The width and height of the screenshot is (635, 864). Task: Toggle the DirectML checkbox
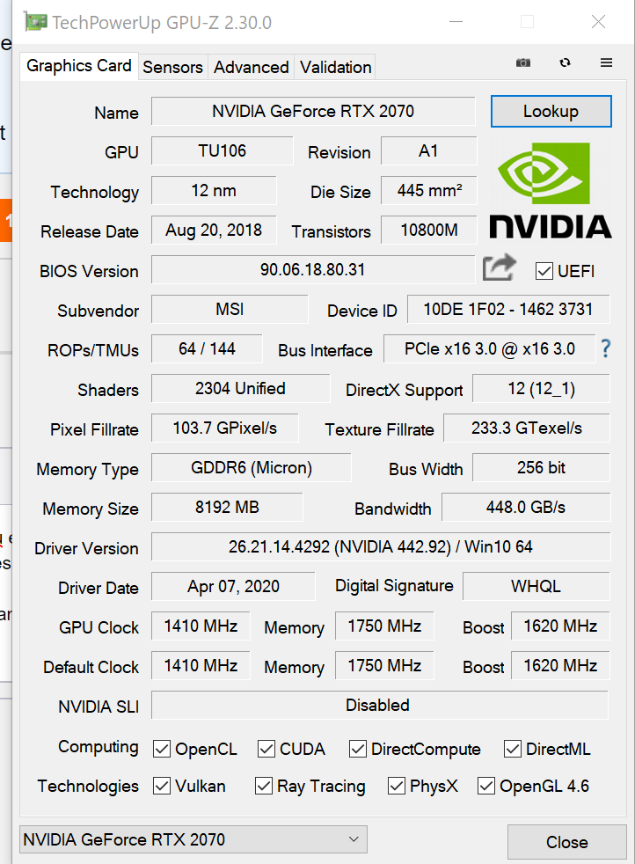(x=512, y=749)
